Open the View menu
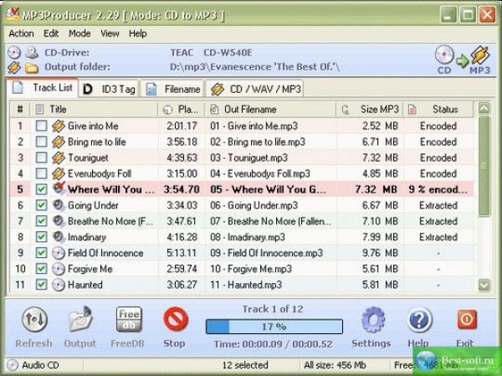The image size is (502, 376). tap(110, 33)
